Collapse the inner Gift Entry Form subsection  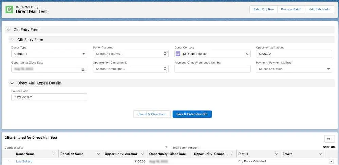pyautogui.click(x=12, y=40)
